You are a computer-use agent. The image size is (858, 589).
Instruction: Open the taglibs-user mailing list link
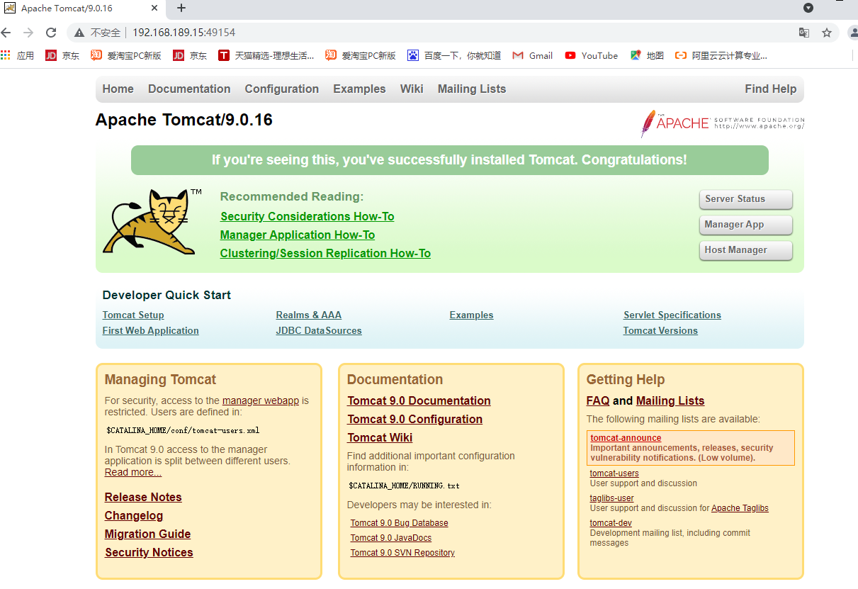pos(612,498)
